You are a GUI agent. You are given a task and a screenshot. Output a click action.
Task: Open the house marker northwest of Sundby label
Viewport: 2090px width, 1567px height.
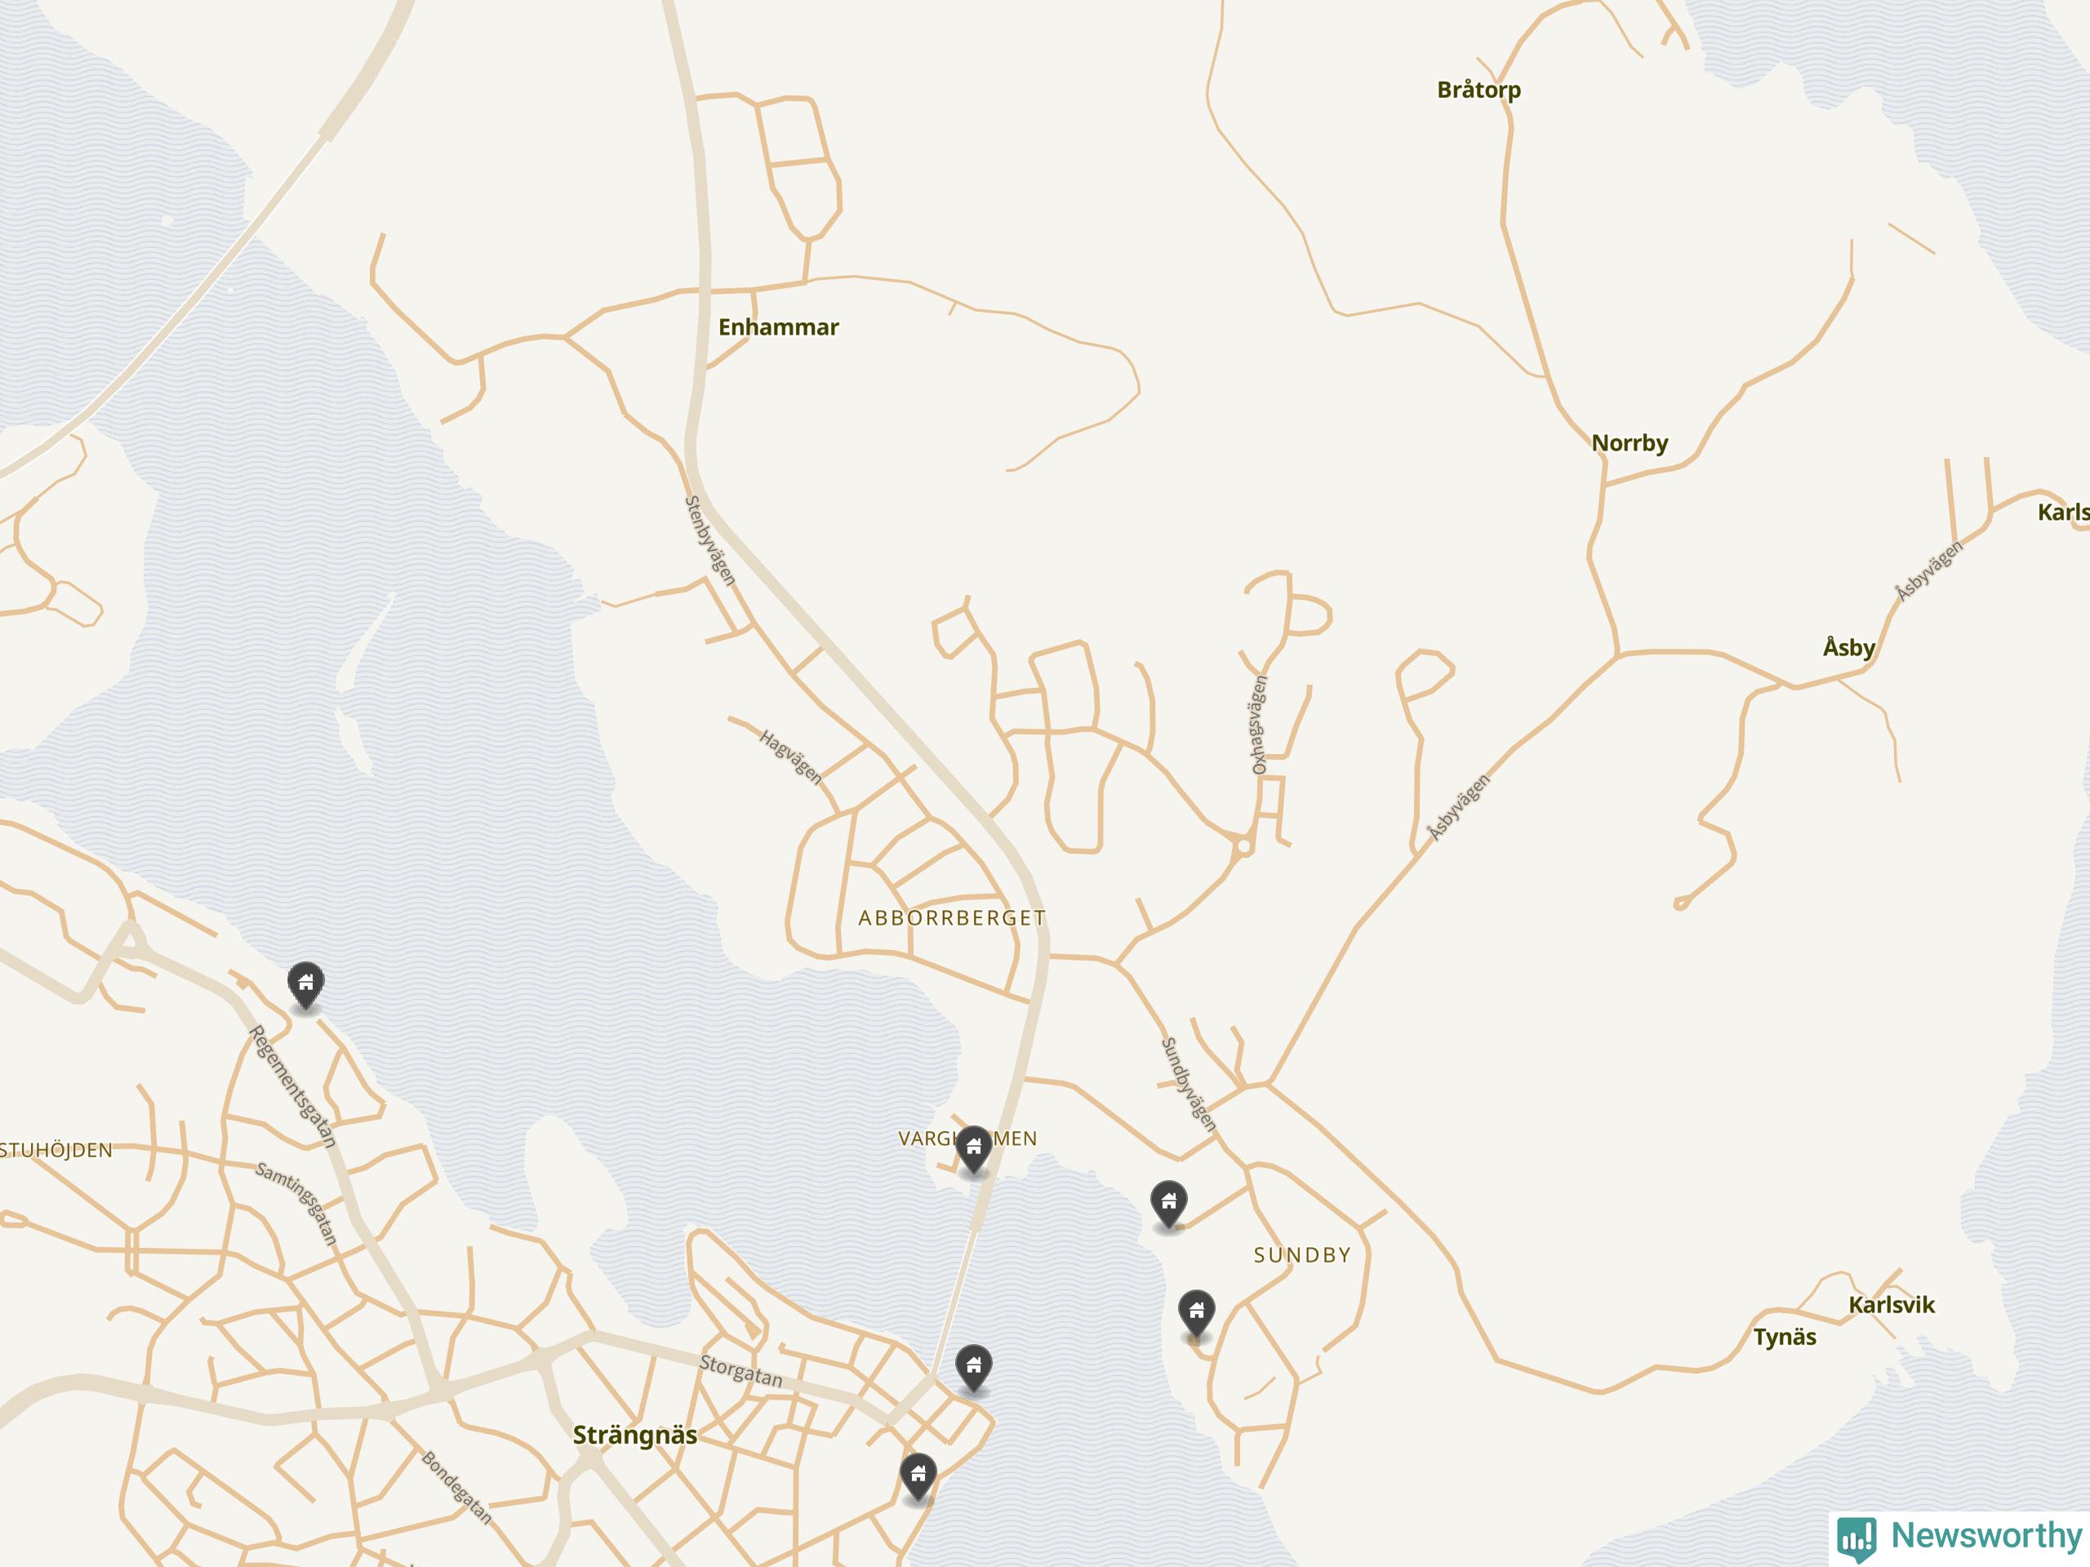(1169, 1205)
